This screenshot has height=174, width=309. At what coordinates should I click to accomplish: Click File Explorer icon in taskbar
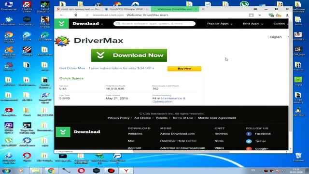pos(36,171)
